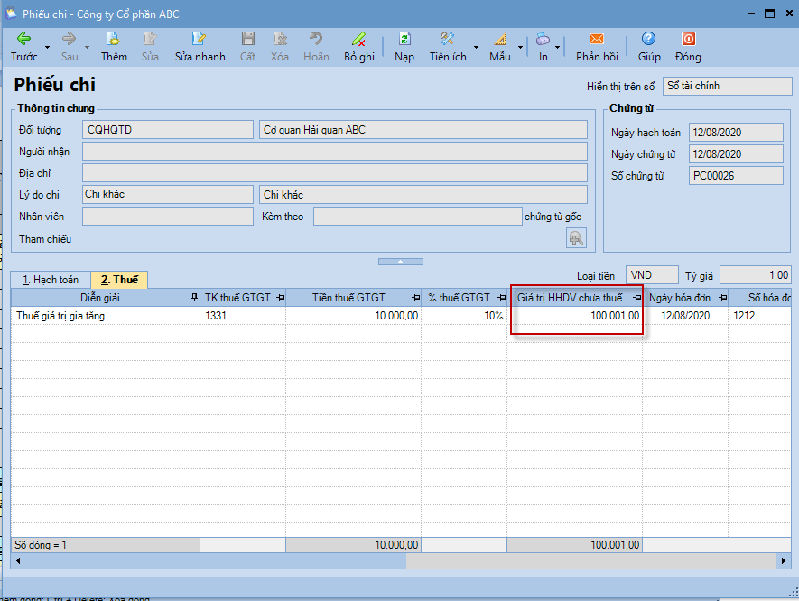Open Sửa nhanh quick edit
799x601 pixels.
[200, 46]
